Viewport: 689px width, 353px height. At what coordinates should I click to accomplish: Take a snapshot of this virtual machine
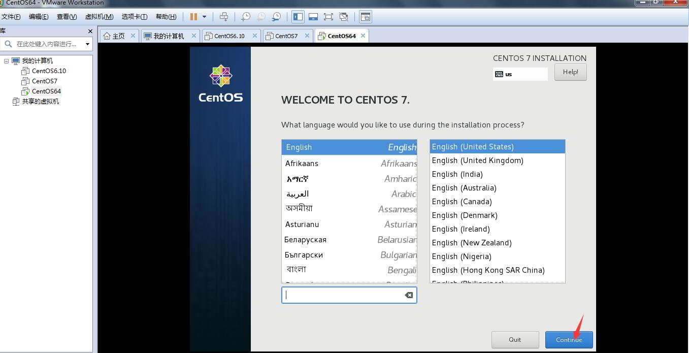pyautogui.click(x=246, y=17)
